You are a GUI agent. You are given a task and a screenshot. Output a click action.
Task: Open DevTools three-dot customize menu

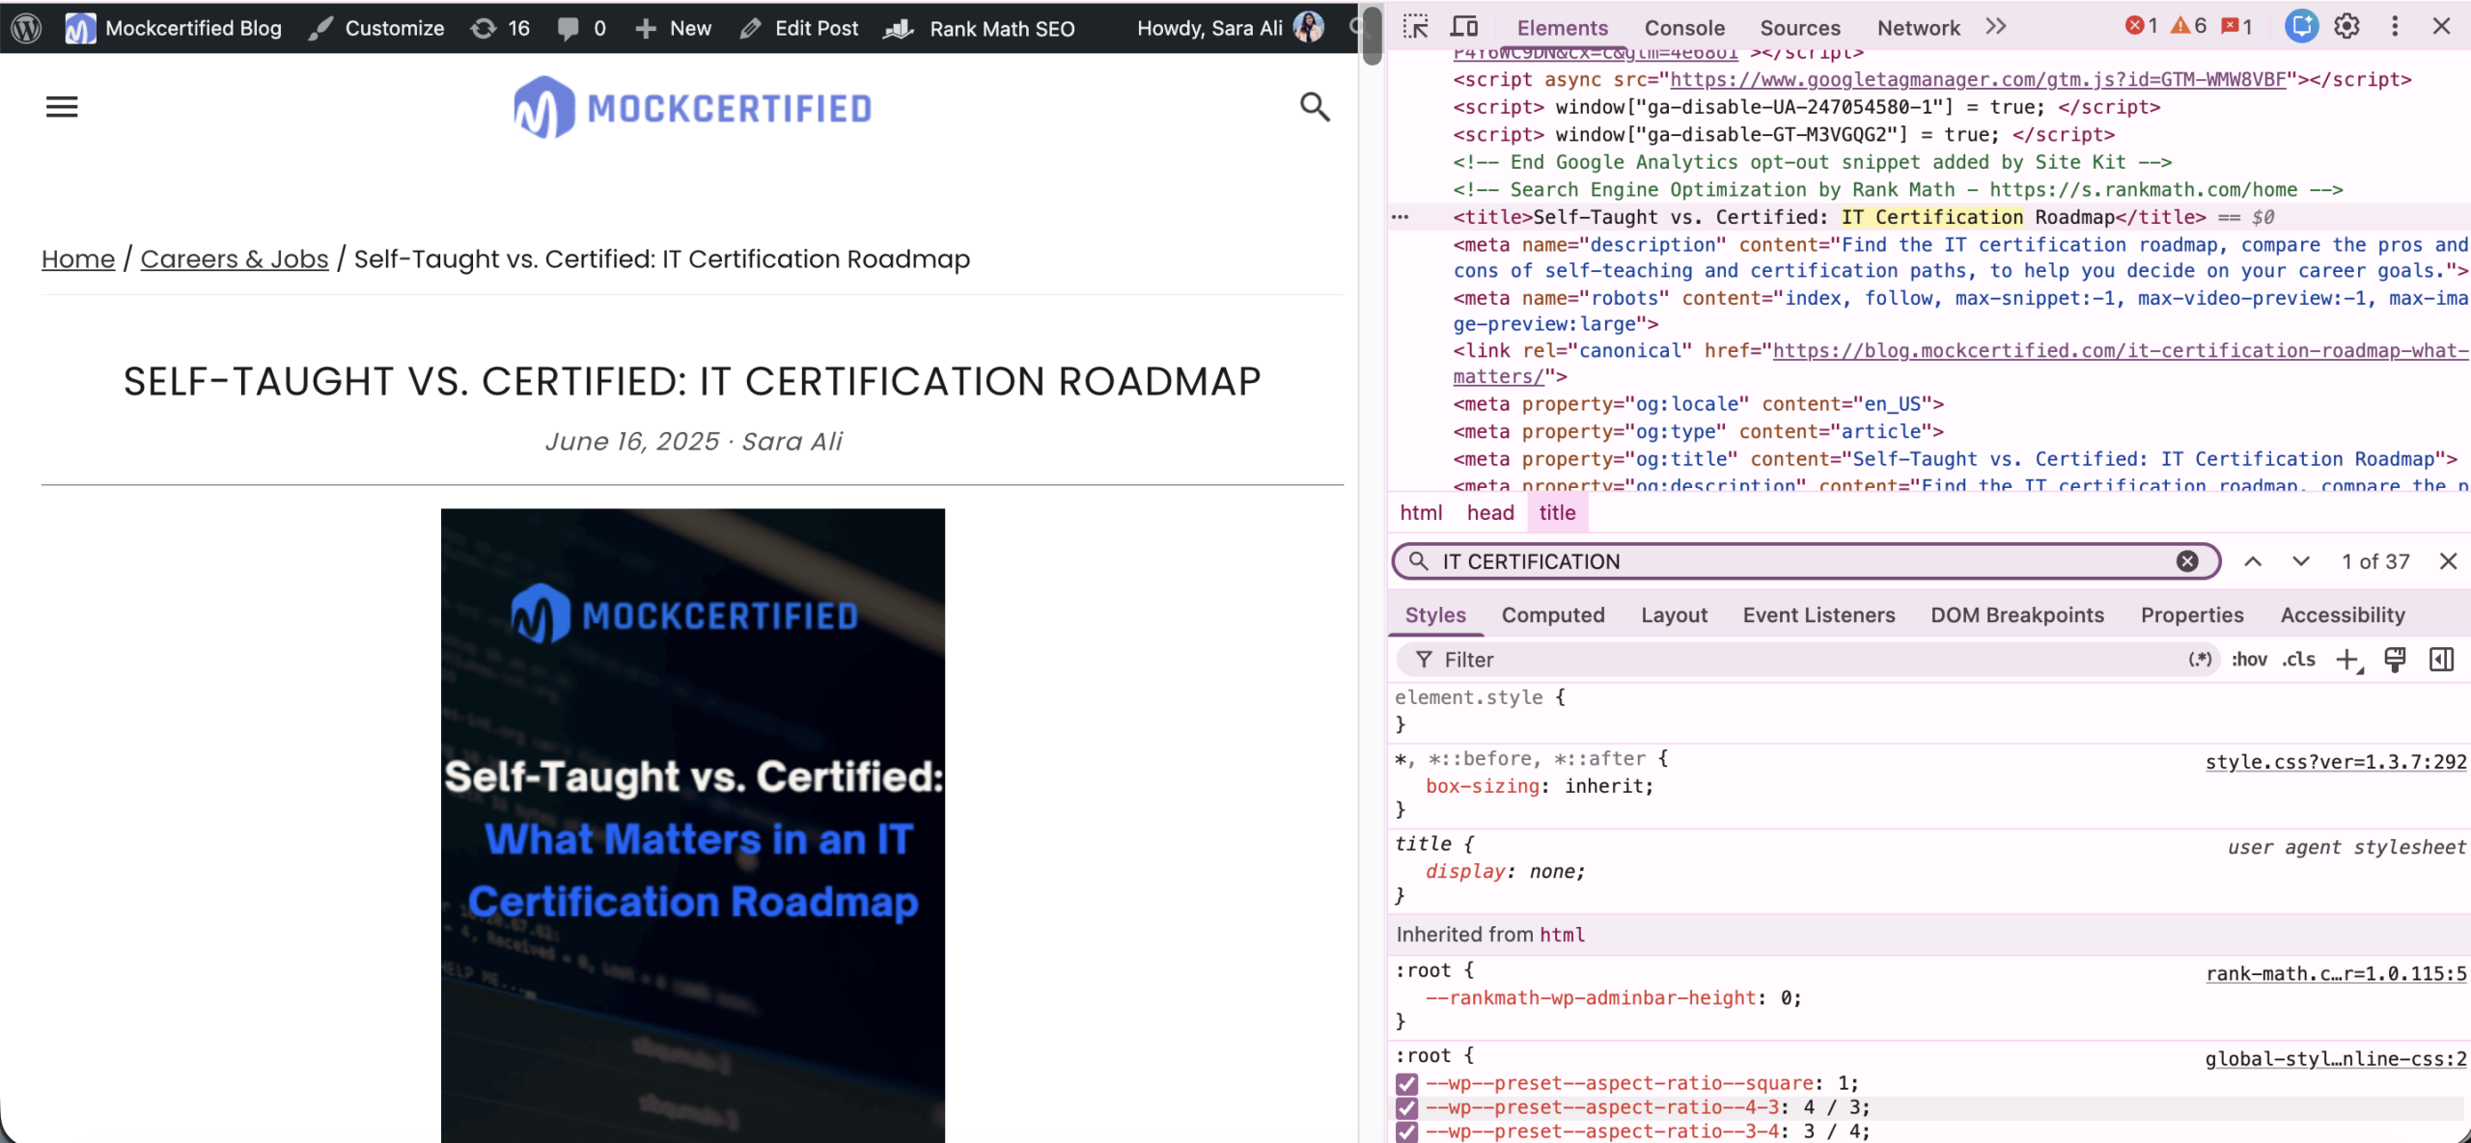2395,26
